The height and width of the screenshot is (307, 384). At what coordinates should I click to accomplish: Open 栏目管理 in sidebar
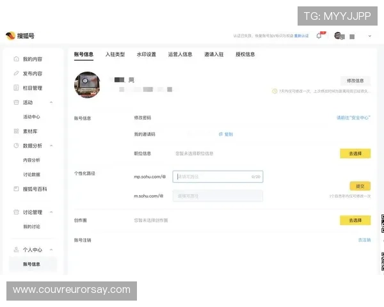click(33, 88)
